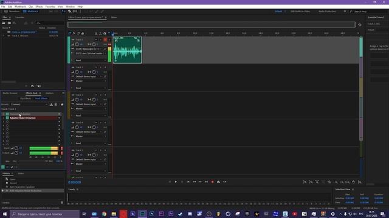This screenshot has height=218, width=389.
Task: Mute Track 1
Action: pyautogui.click(x=96, y=39)
